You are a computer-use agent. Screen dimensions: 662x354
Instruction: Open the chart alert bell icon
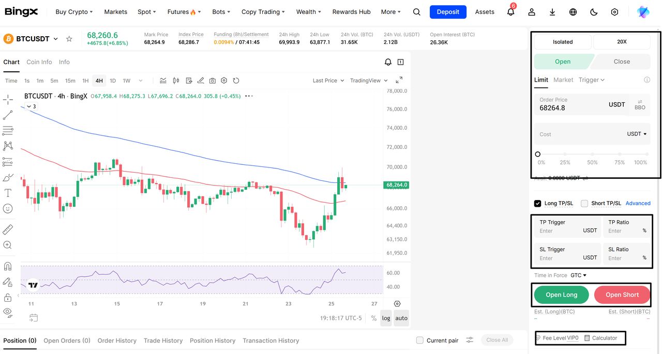388,62
